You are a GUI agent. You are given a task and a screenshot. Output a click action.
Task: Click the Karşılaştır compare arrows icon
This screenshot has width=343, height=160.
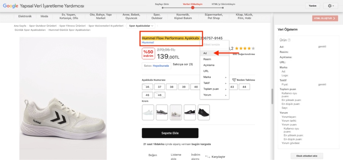[208, 156]
